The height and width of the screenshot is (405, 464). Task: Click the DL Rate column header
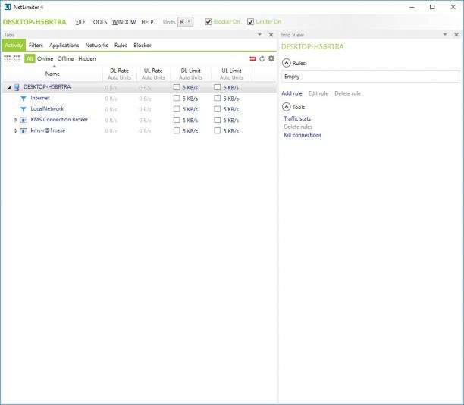[119, 74]
